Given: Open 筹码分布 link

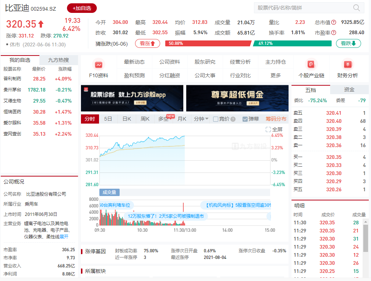Looking at the screenshot, I should (276, 119).
